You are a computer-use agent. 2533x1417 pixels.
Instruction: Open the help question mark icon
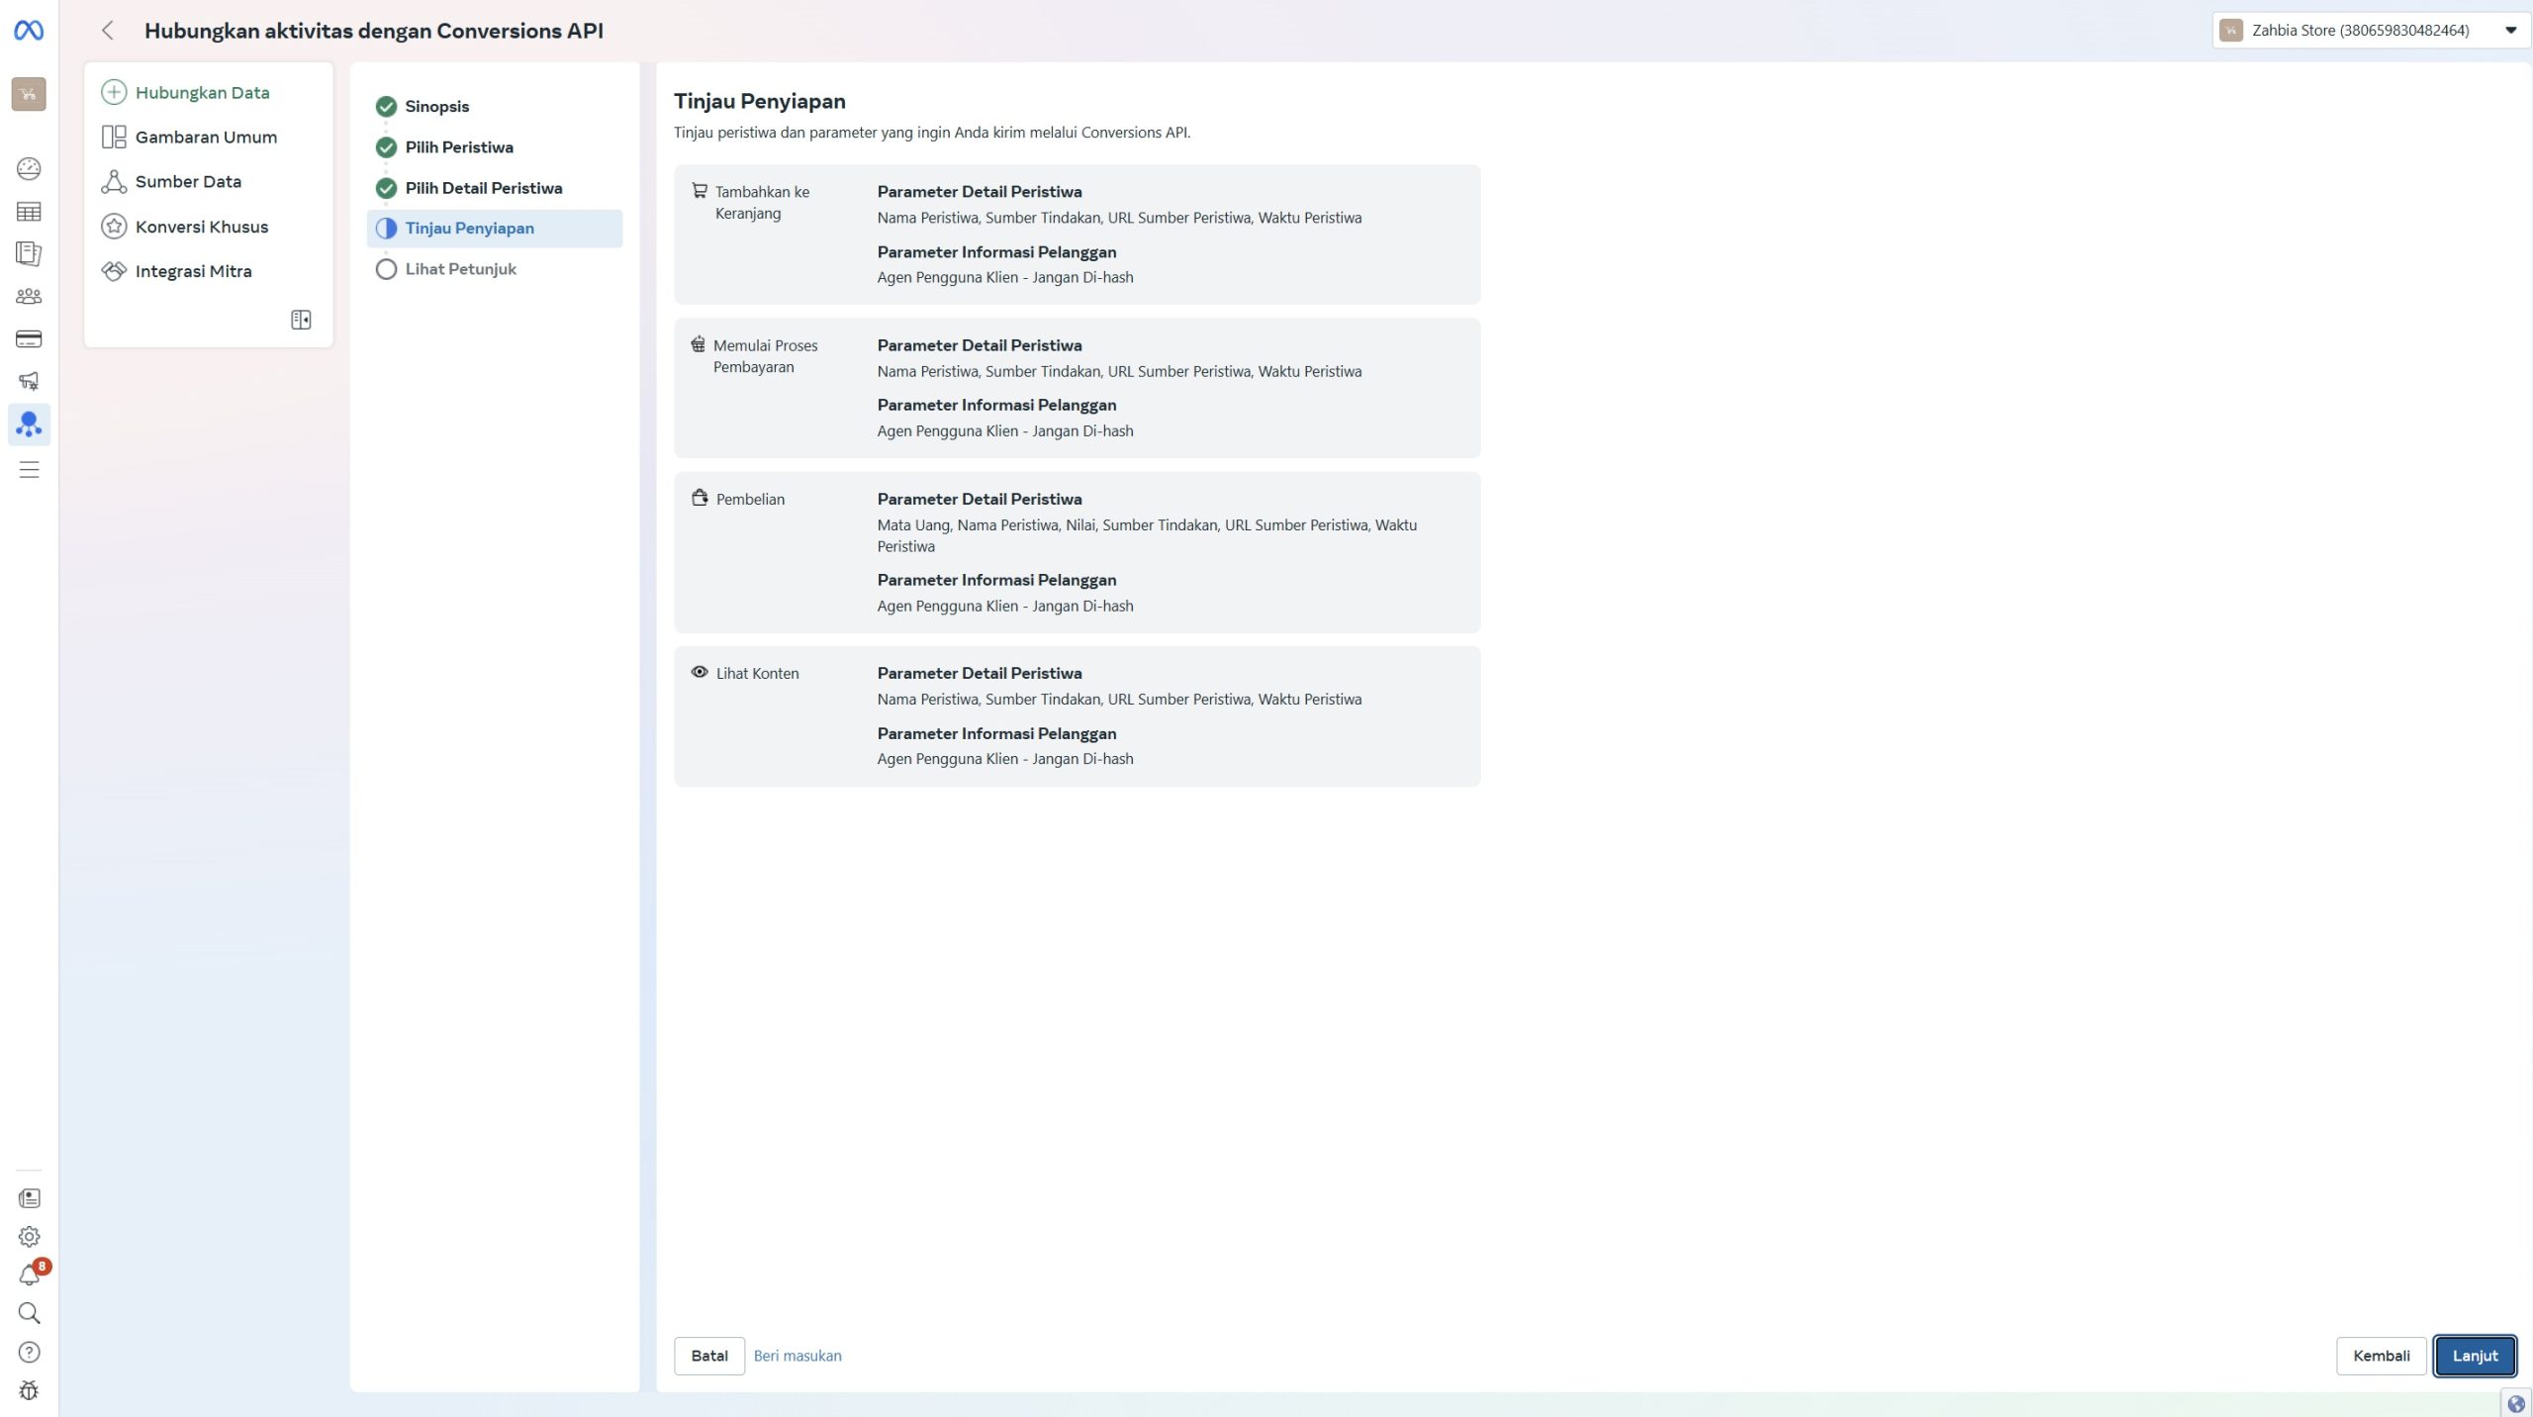click(29, 1352)
